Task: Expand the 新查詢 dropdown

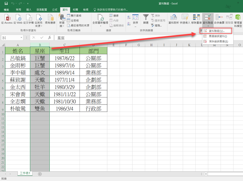Action: (62, 26)
